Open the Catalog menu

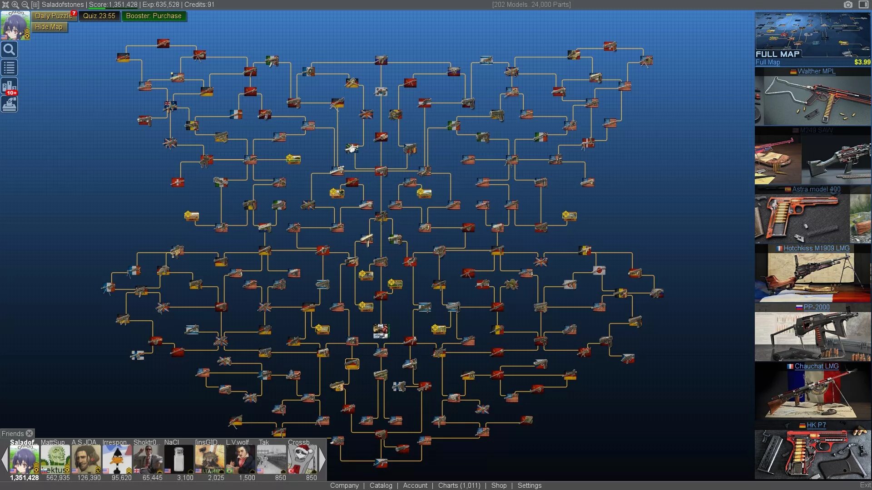(x=381, y=485)
